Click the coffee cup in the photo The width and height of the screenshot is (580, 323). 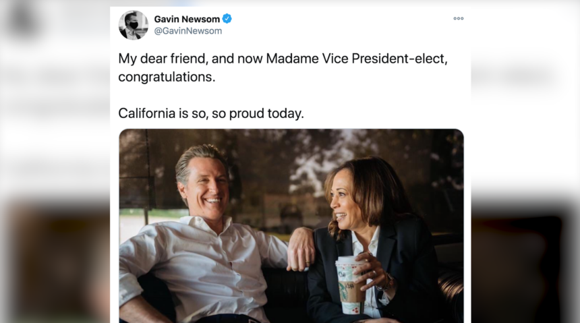point(349,283)
